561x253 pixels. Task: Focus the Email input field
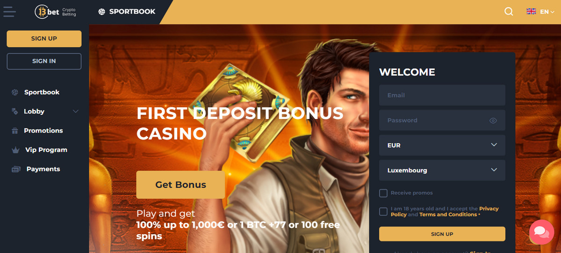pos(442,95)
